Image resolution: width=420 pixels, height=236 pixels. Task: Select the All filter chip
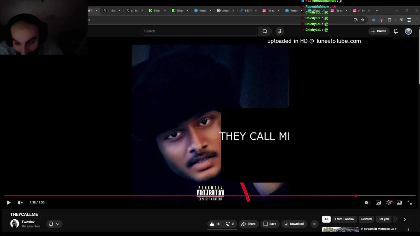tap(326, 219)
